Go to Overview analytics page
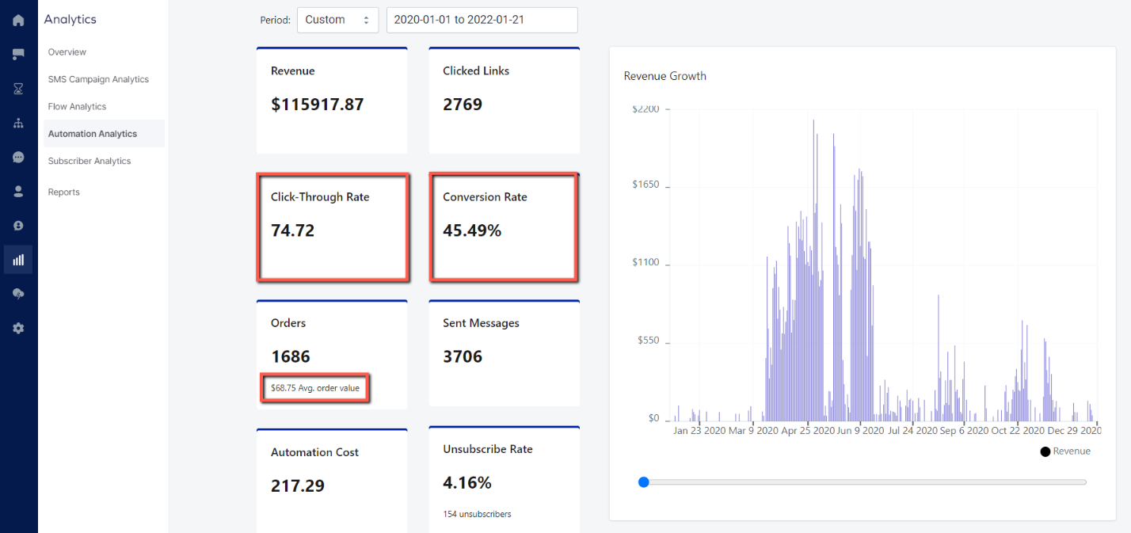The image size is (1131, 533). [x=67, y=52]
